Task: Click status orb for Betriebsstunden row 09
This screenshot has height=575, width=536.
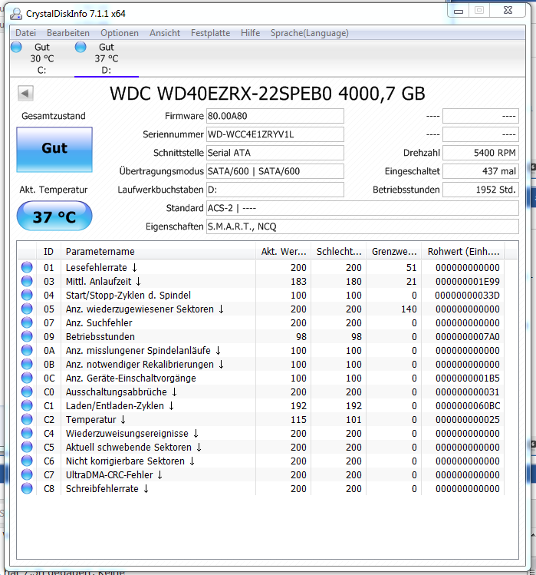Action: point(27,337)
